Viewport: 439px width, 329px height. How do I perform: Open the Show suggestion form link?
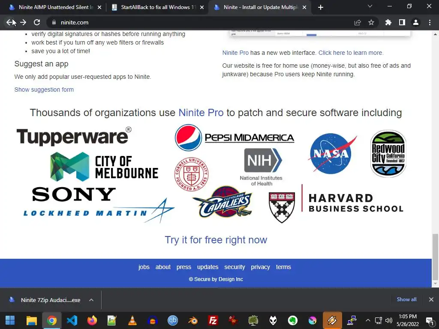(44, 90)
